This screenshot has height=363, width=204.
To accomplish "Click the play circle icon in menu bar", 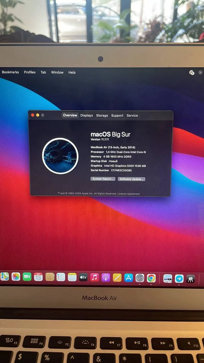I will click(x=201, y=72).
